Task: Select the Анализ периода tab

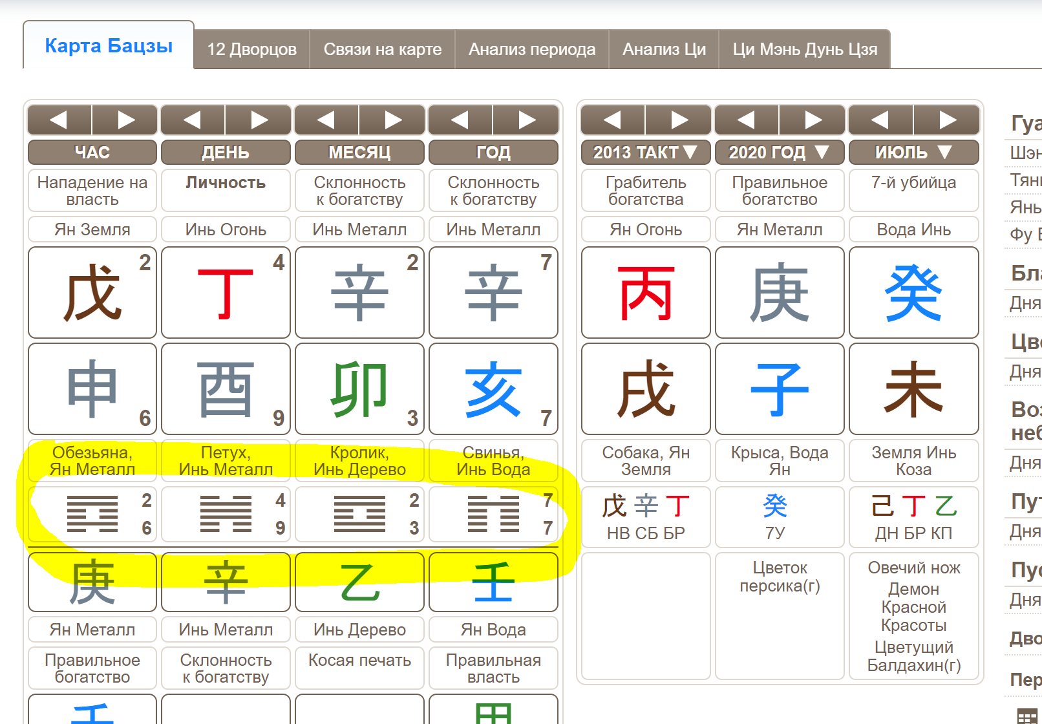Action: (531, 49)
